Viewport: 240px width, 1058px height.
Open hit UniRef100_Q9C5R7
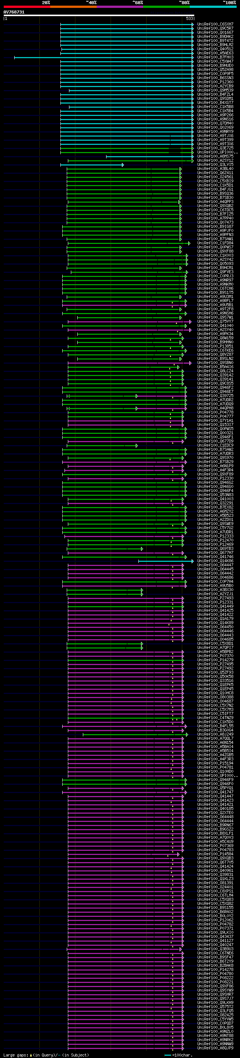point(215,29)
